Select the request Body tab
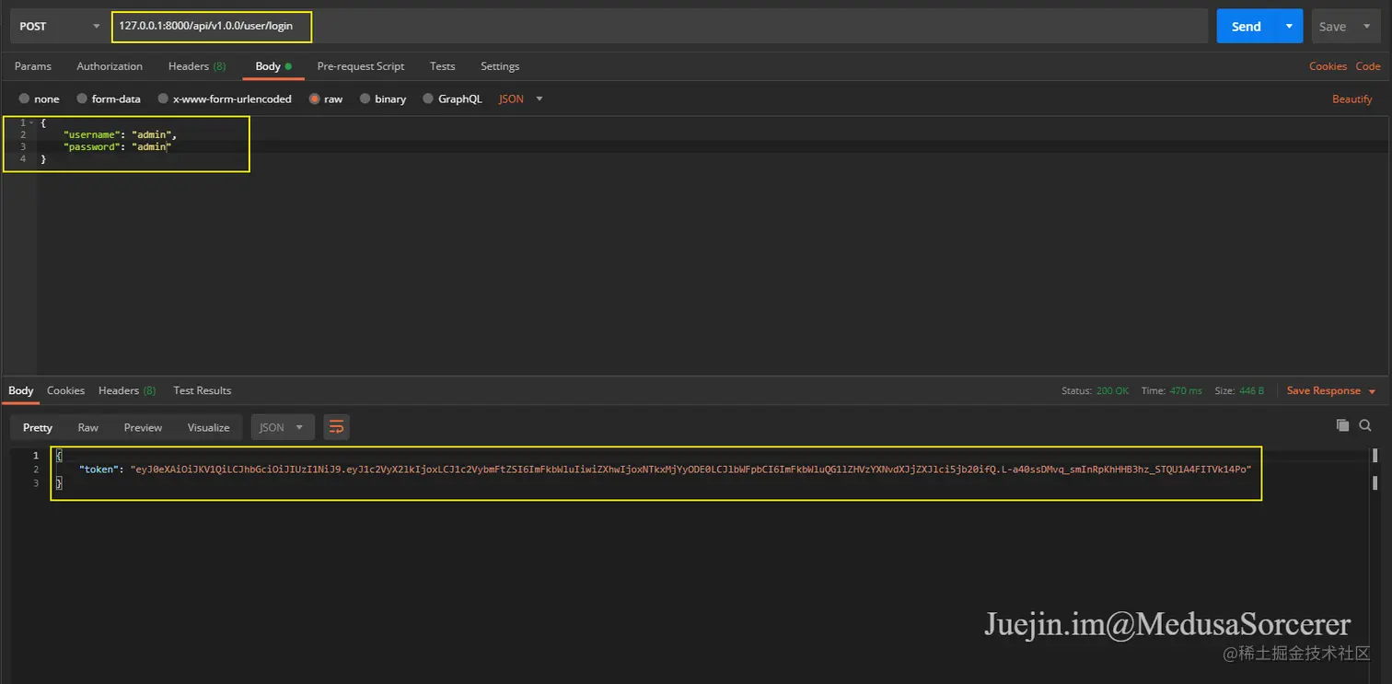The image size is (1392, 684). pyautogui.click(x=273, y=66)
